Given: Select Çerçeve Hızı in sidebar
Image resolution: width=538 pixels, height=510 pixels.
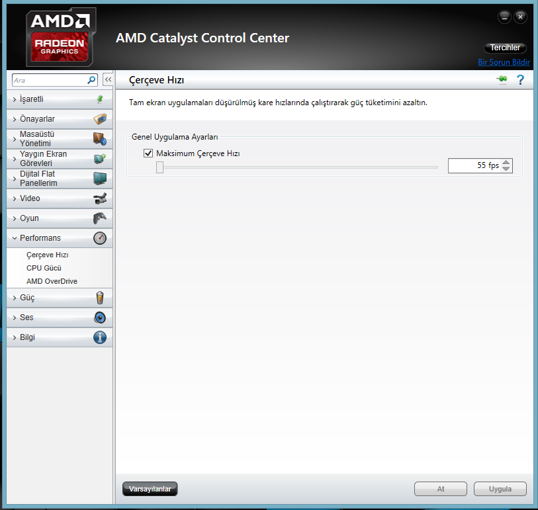Looking at the screenshot, I should pyautogui.click(x=48, y=255).
